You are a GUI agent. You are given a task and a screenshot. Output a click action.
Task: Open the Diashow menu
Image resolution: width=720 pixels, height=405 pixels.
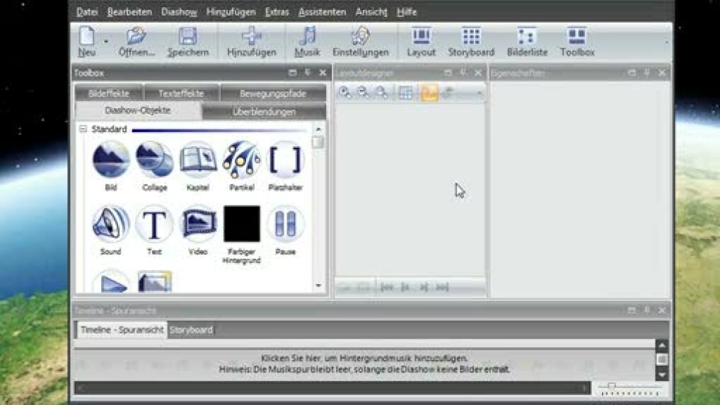coord(179,12)
